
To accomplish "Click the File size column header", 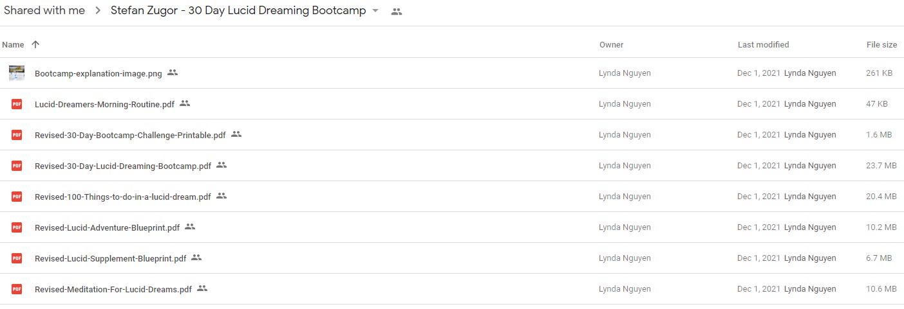I will tap(881, 45).
